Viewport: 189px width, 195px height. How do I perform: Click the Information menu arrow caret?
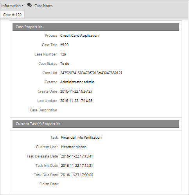(x=22, y=5)
